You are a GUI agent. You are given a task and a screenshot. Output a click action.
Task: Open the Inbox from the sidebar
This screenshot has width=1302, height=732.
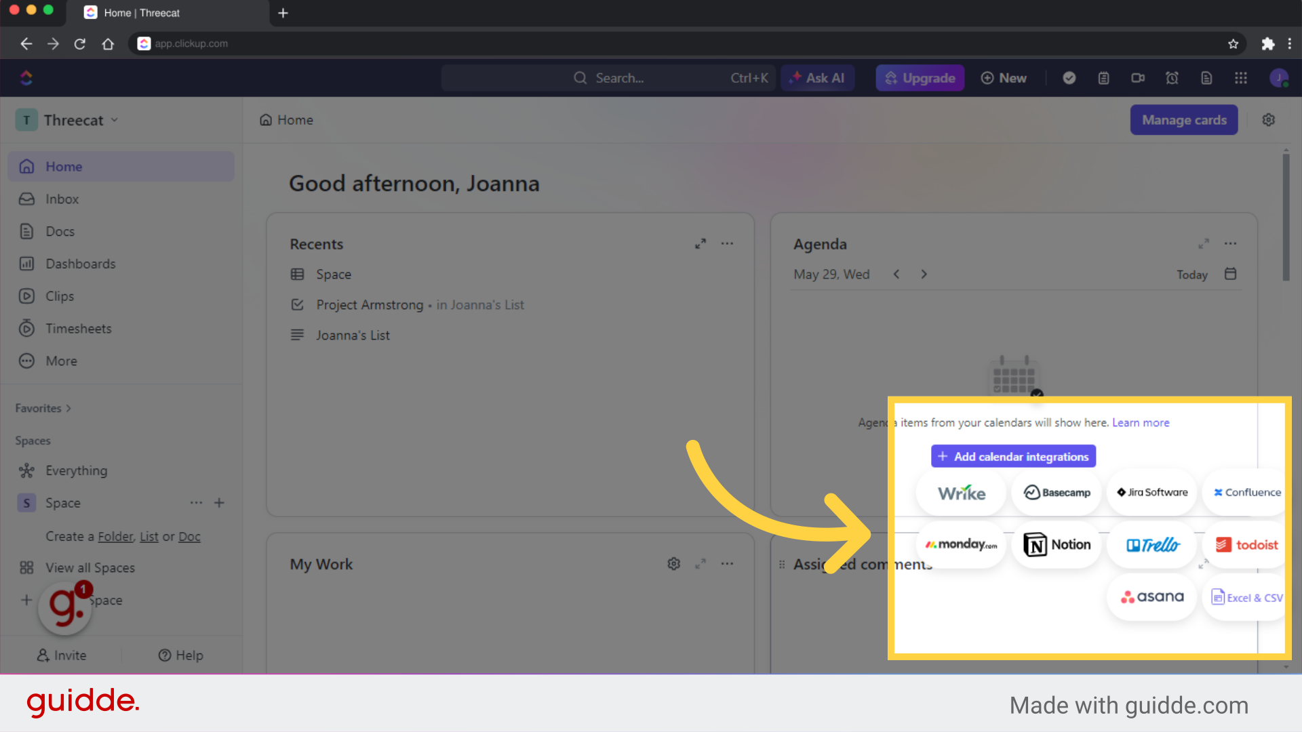(x=61, y=199)
